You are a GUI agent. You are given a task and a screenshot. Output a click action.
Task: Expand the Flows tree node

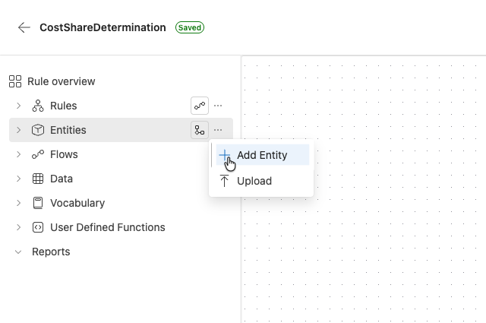click(x=18, y=154)
